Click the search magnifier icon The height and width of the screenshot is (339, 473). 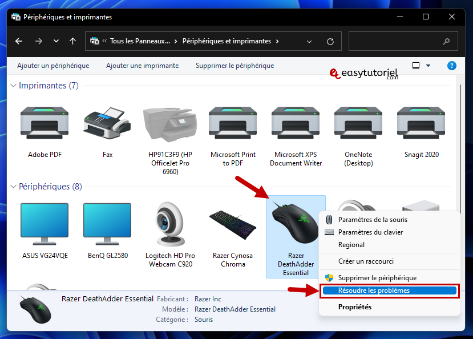(x=446, y=41)
